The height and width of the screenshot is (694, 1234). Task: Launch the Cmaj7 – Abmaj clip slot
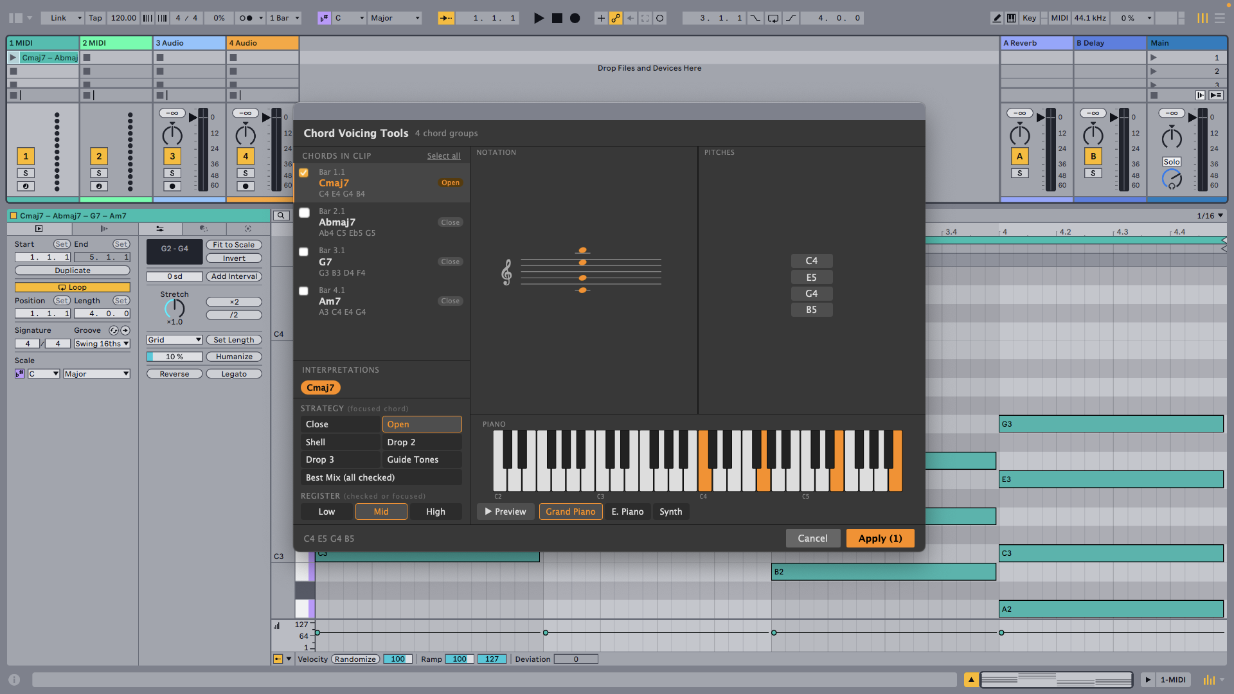pyautogui.click(x=13, y=58)
